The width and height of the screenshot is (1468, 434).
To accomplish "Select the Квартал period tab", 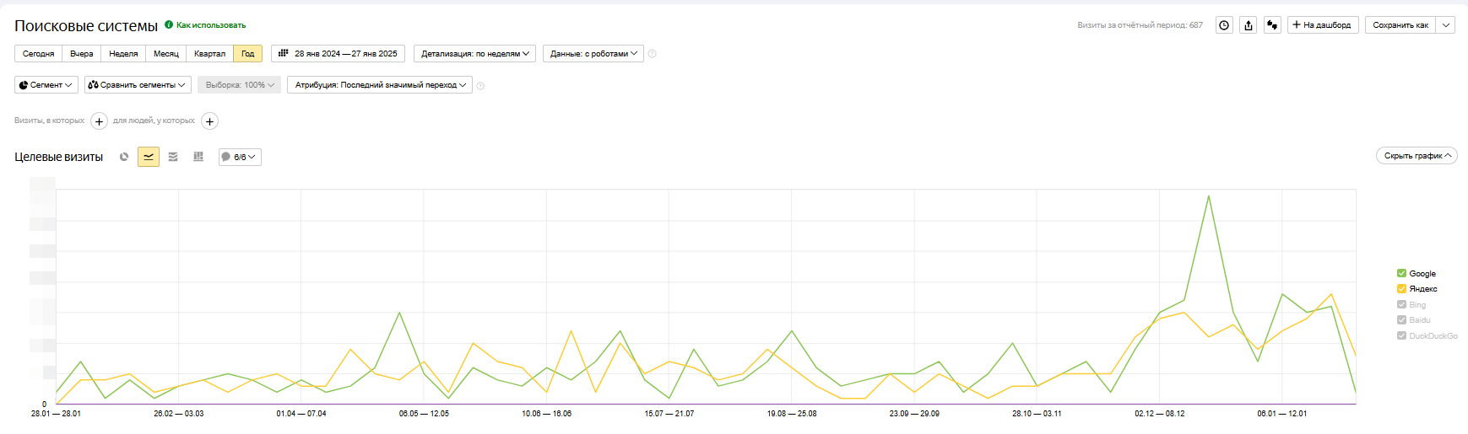I will 209,54.
